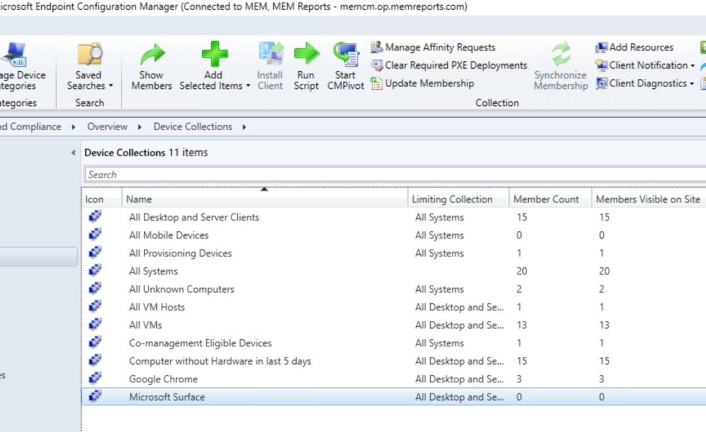
Task: Select All VM Hosts collection
Action: point(157,307)
